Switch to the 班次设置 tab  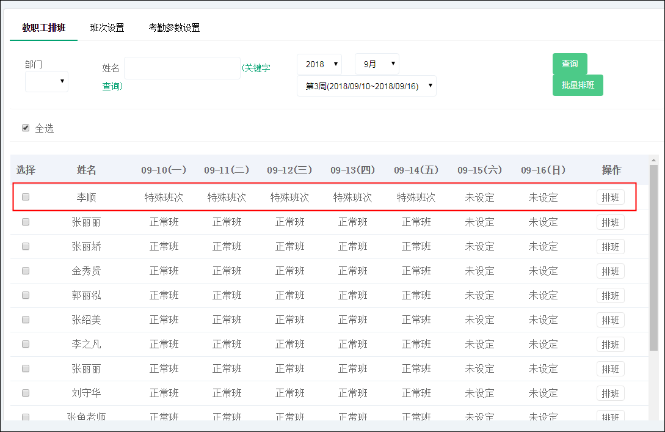coord(107,27)
